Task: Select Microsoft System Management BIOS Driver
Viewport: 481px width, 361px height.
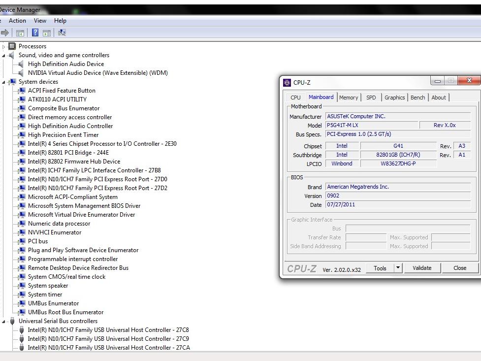Action: [x=84, y=206]
